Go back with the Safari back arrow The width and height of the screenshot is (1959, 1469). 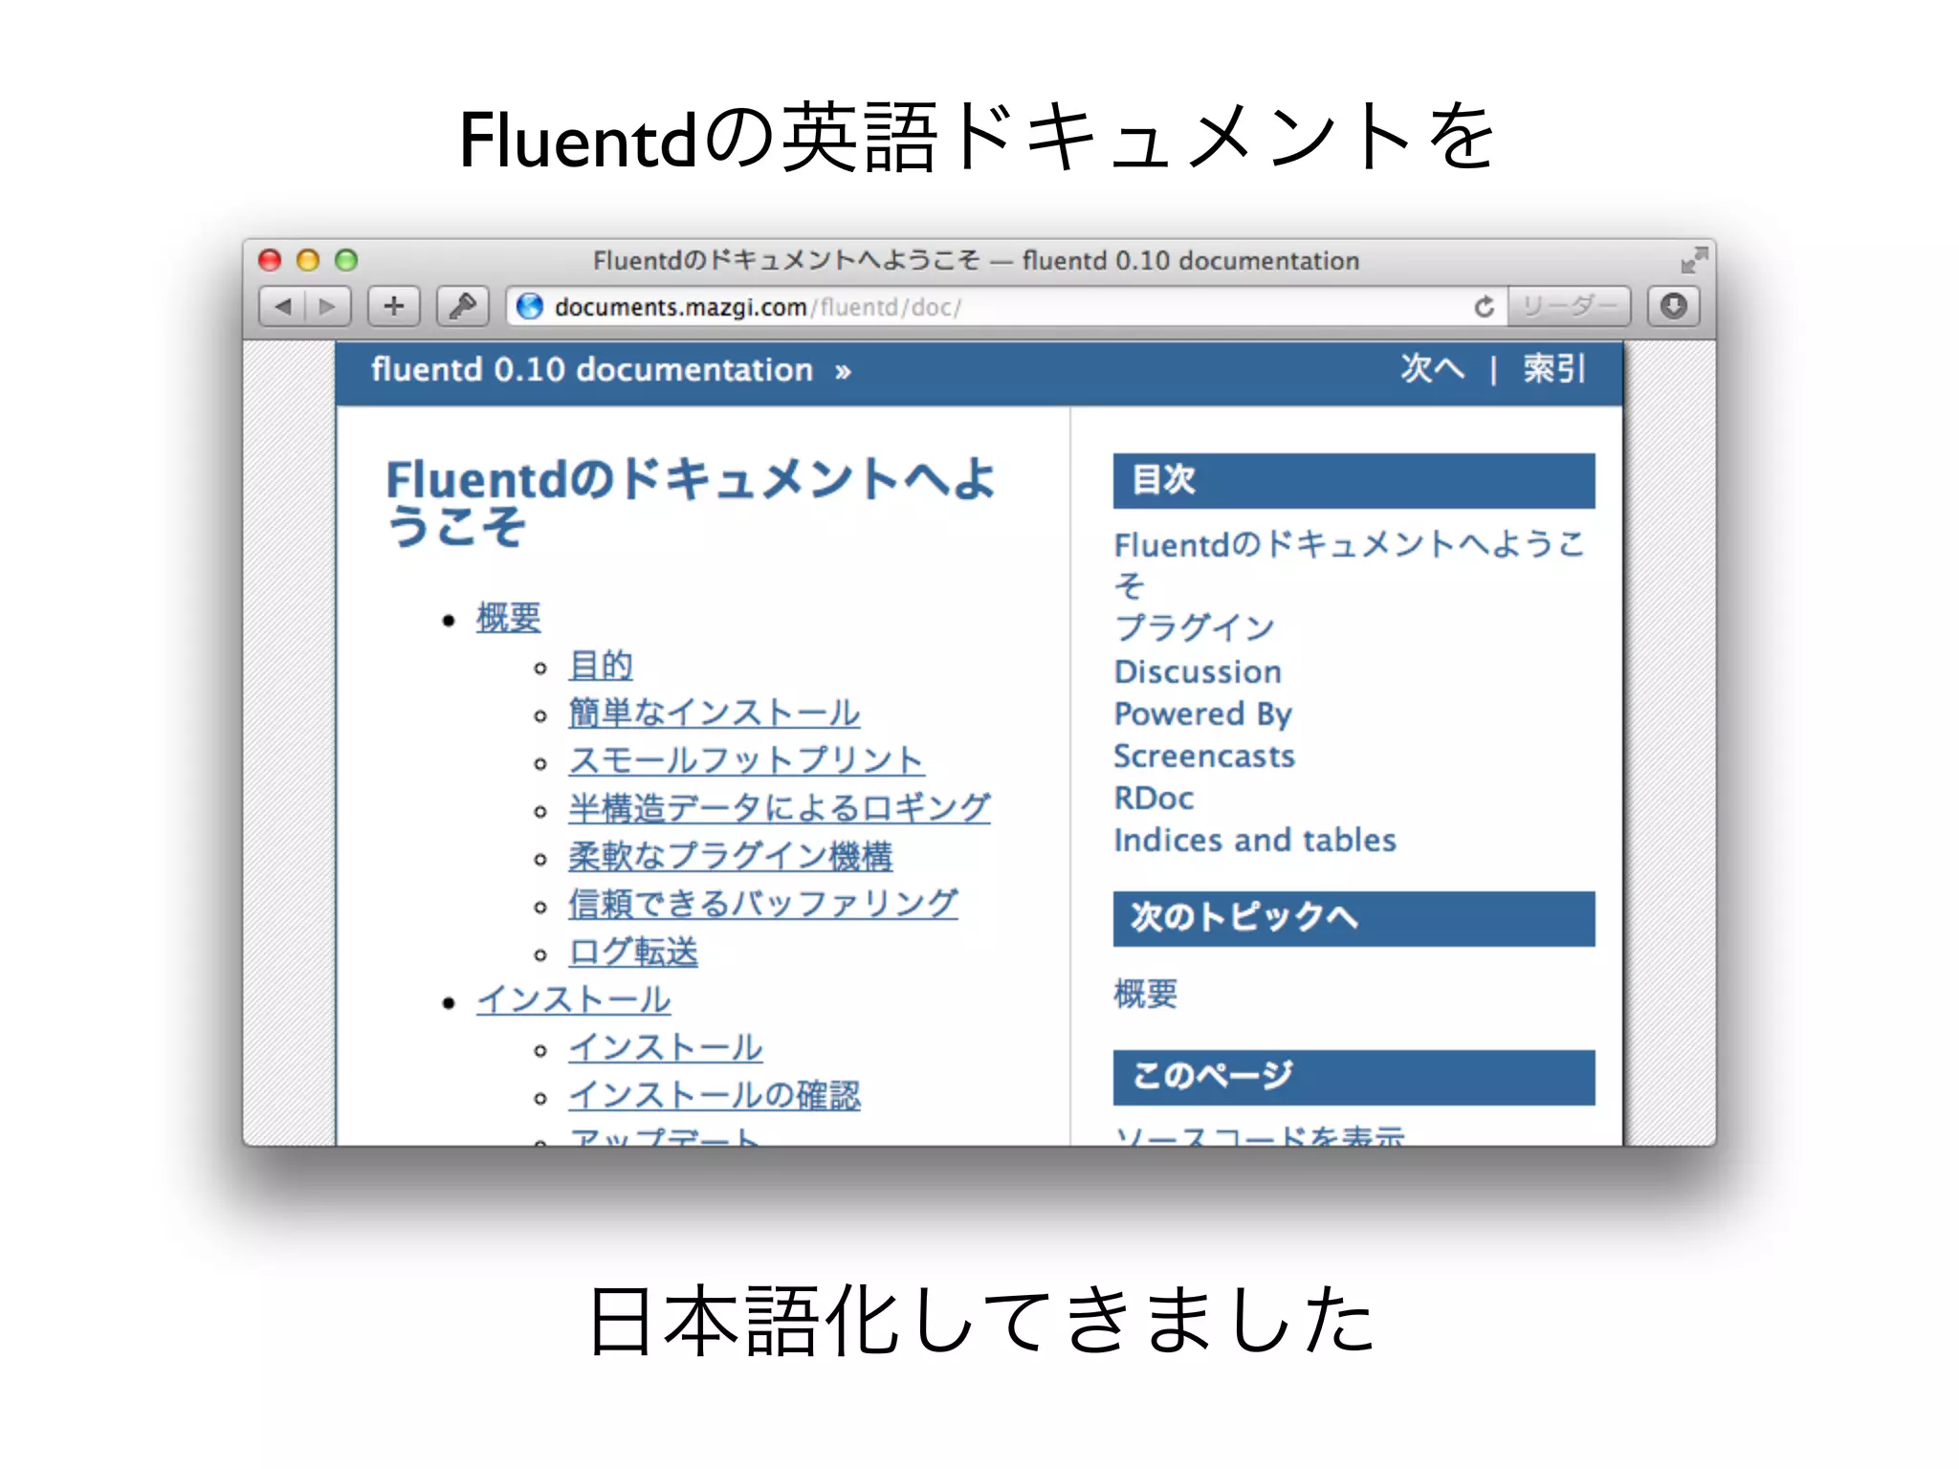(x=283, y=307)
